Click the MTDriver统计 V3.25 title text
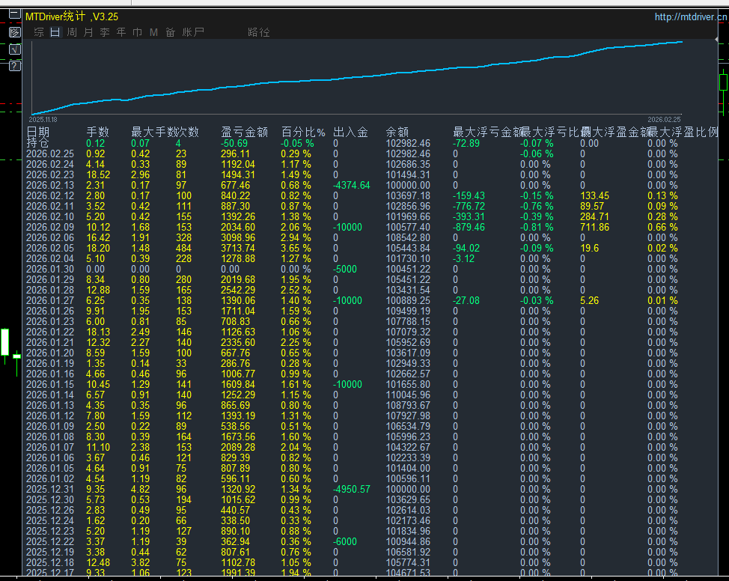 point(72,16)
